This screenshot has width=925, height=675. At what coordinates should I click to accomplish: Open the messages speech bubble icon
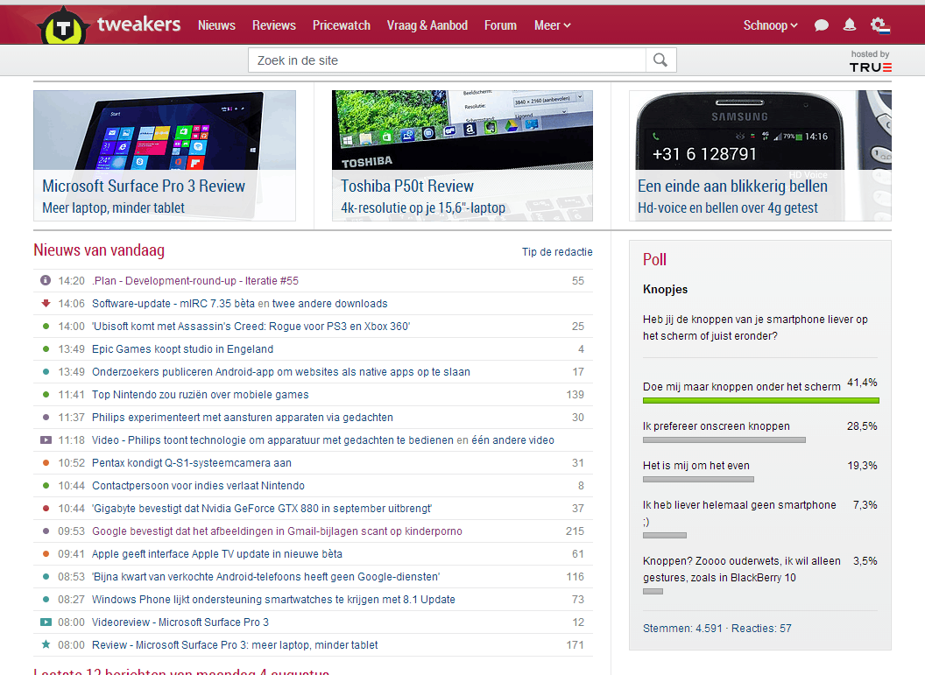coord(821,25)
